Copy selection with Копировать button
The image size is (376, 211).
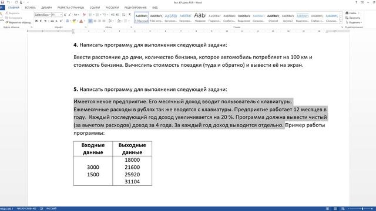14,18
